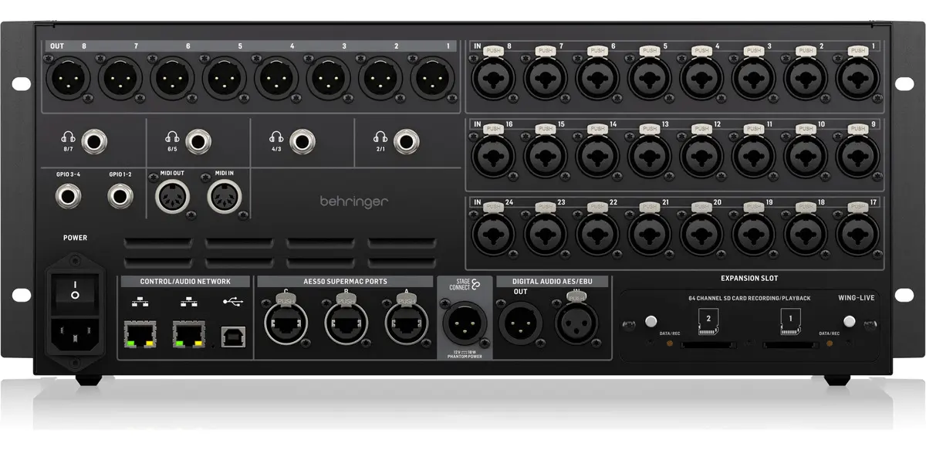
Task: Select the input 16 combo jack
Action: (493, 155)
